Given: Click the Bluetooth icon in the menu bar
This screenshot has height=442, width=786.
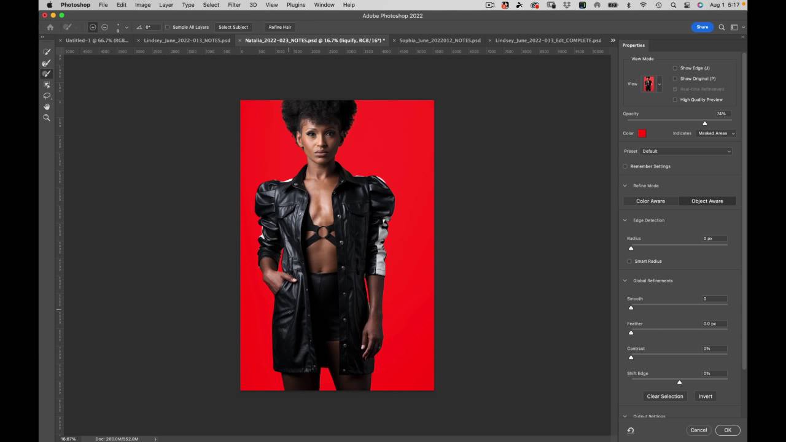Looking at the screenshot, I should [x=628, y=5].
